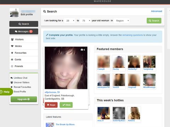Select Reveal Favourites feature
This screenshot has width=170, height=127.
tap(22, 87)
